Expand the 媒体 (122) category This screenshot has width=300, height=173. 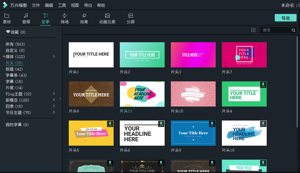[x=54, y=57]
